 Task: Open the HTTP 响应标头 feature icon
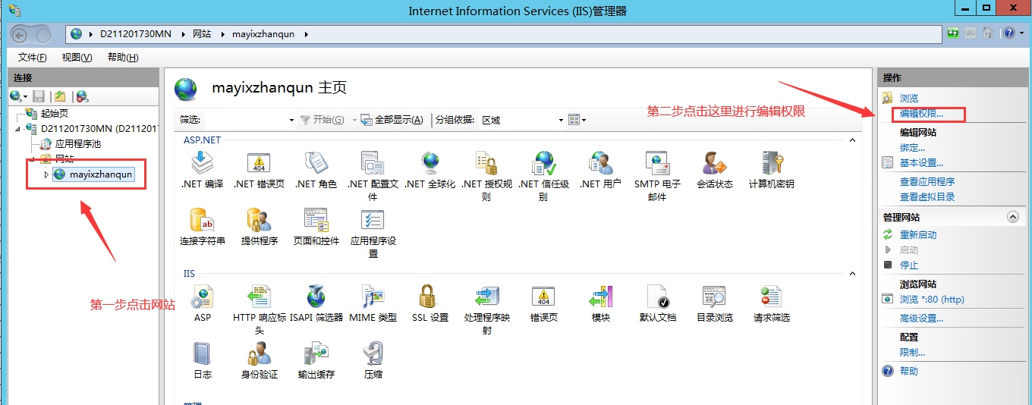point(260,296)
